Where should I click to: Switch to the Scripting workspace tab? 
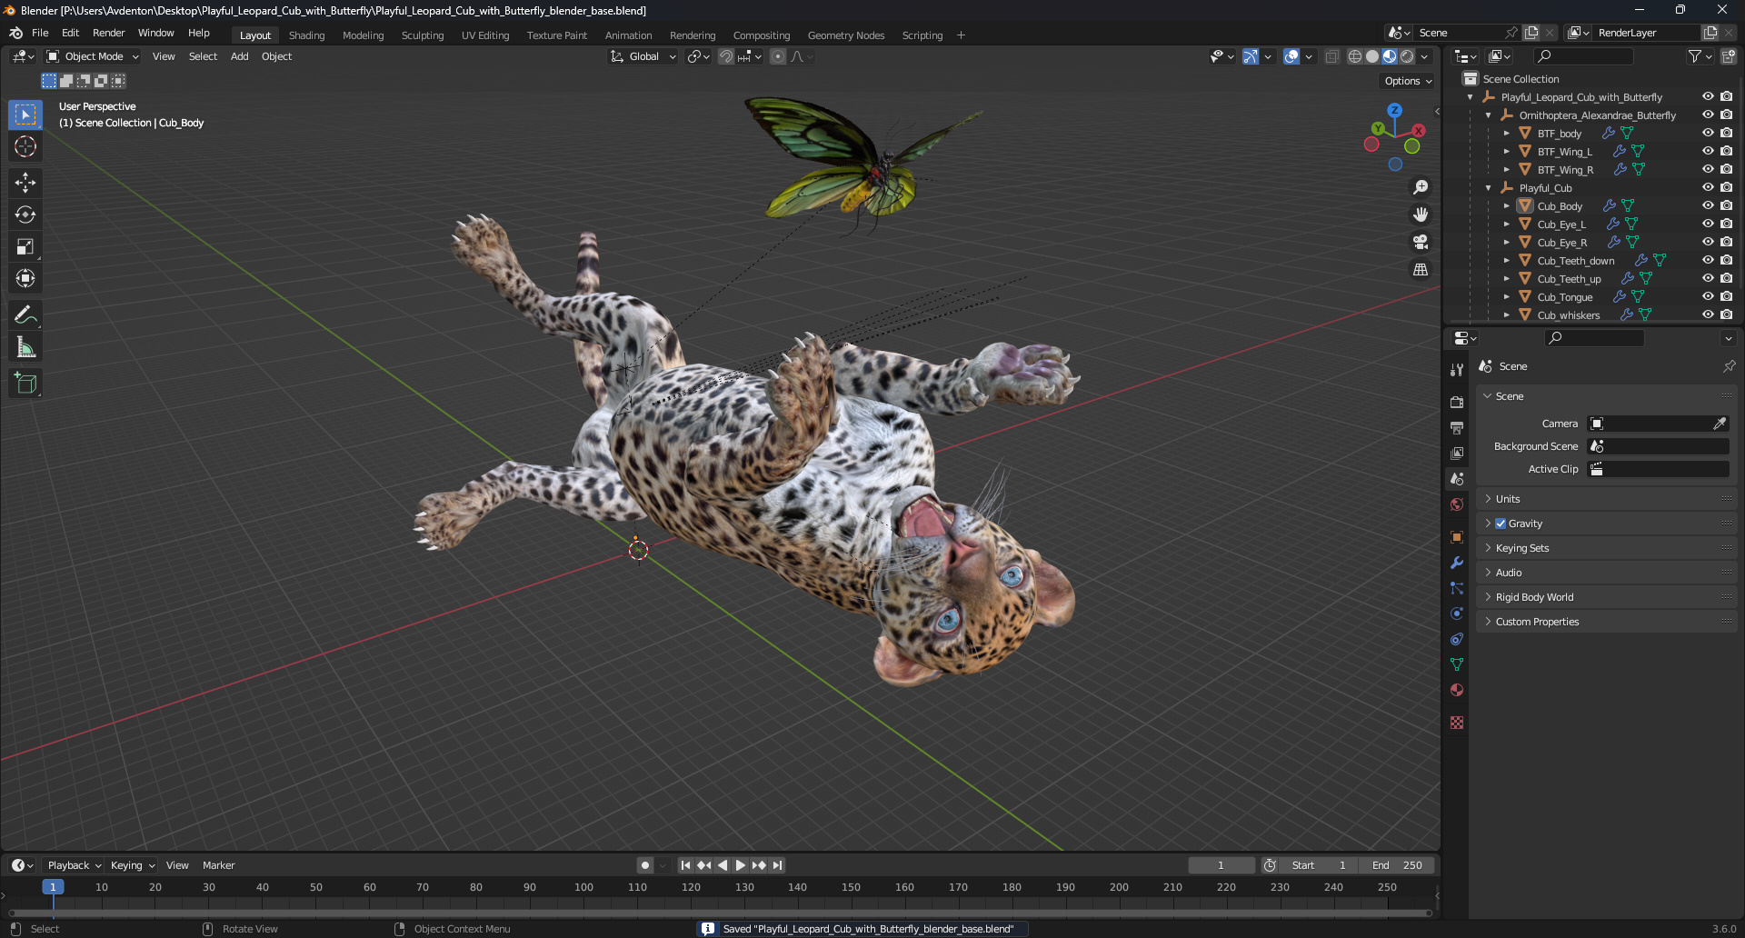922,35
